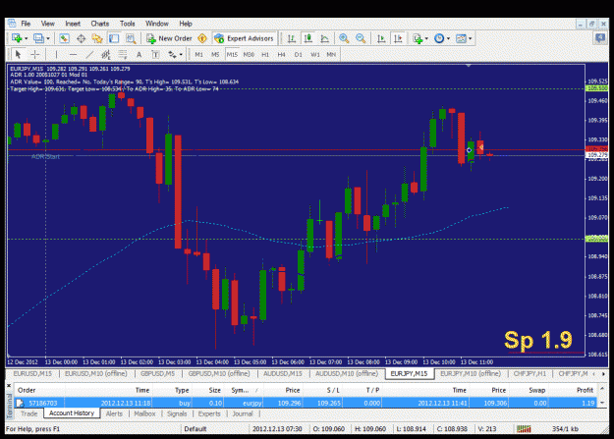Switch to GBPUSD,M5 chart tab
The height and width of the screenshot is (439, 614).
pyautogui.click(x=157, y=373)
